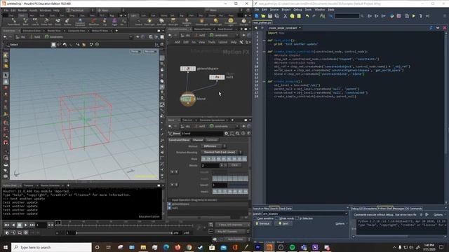The image size is (449, 252).
Task: Click the green Run arrow in Wing toolbar
Action: [414, 16]
